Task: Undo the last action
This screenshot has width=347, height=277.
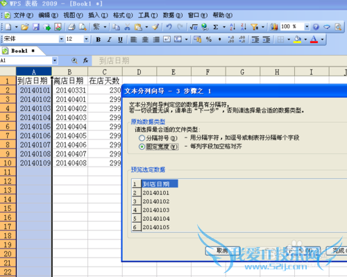Action: [x=169, y=27]
